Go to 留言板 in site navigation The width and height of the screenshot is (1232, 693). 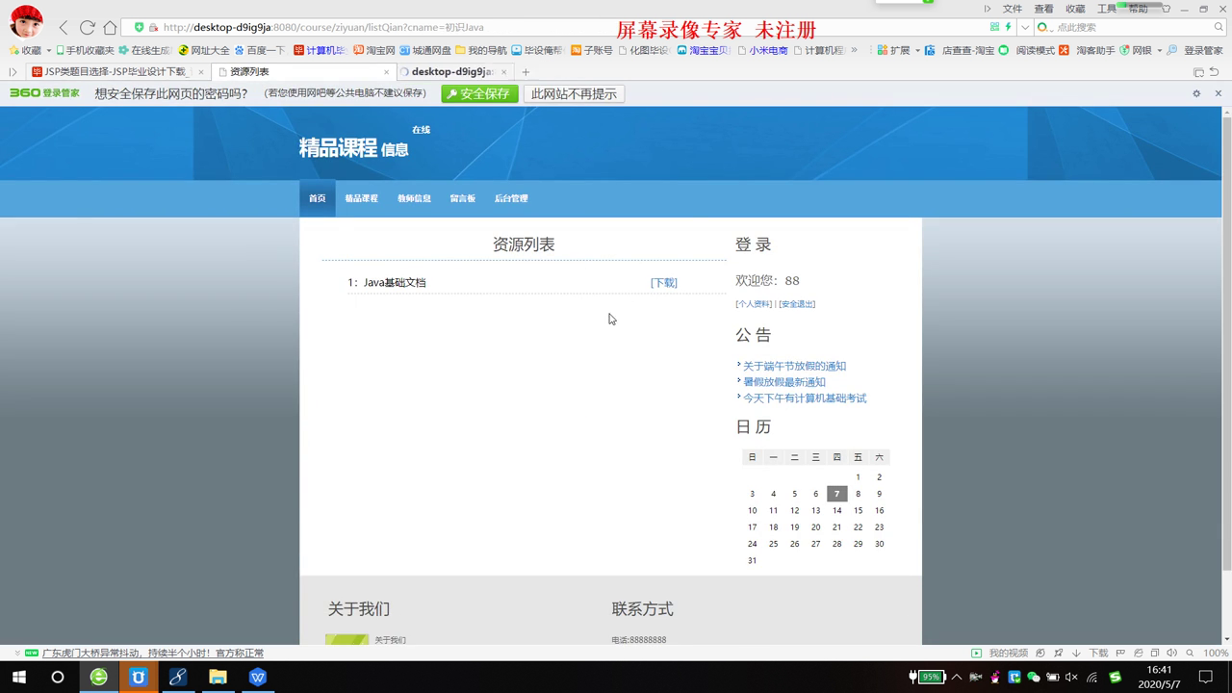(x=462, y=198)
